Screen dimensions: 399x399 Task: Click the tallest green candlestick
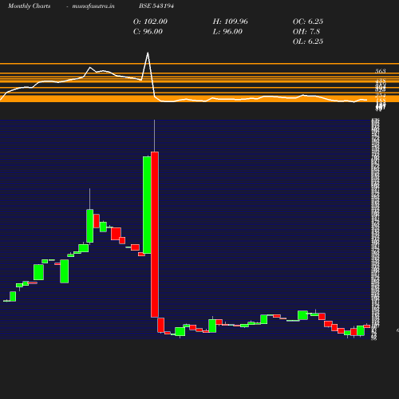[x=147, y=205]
